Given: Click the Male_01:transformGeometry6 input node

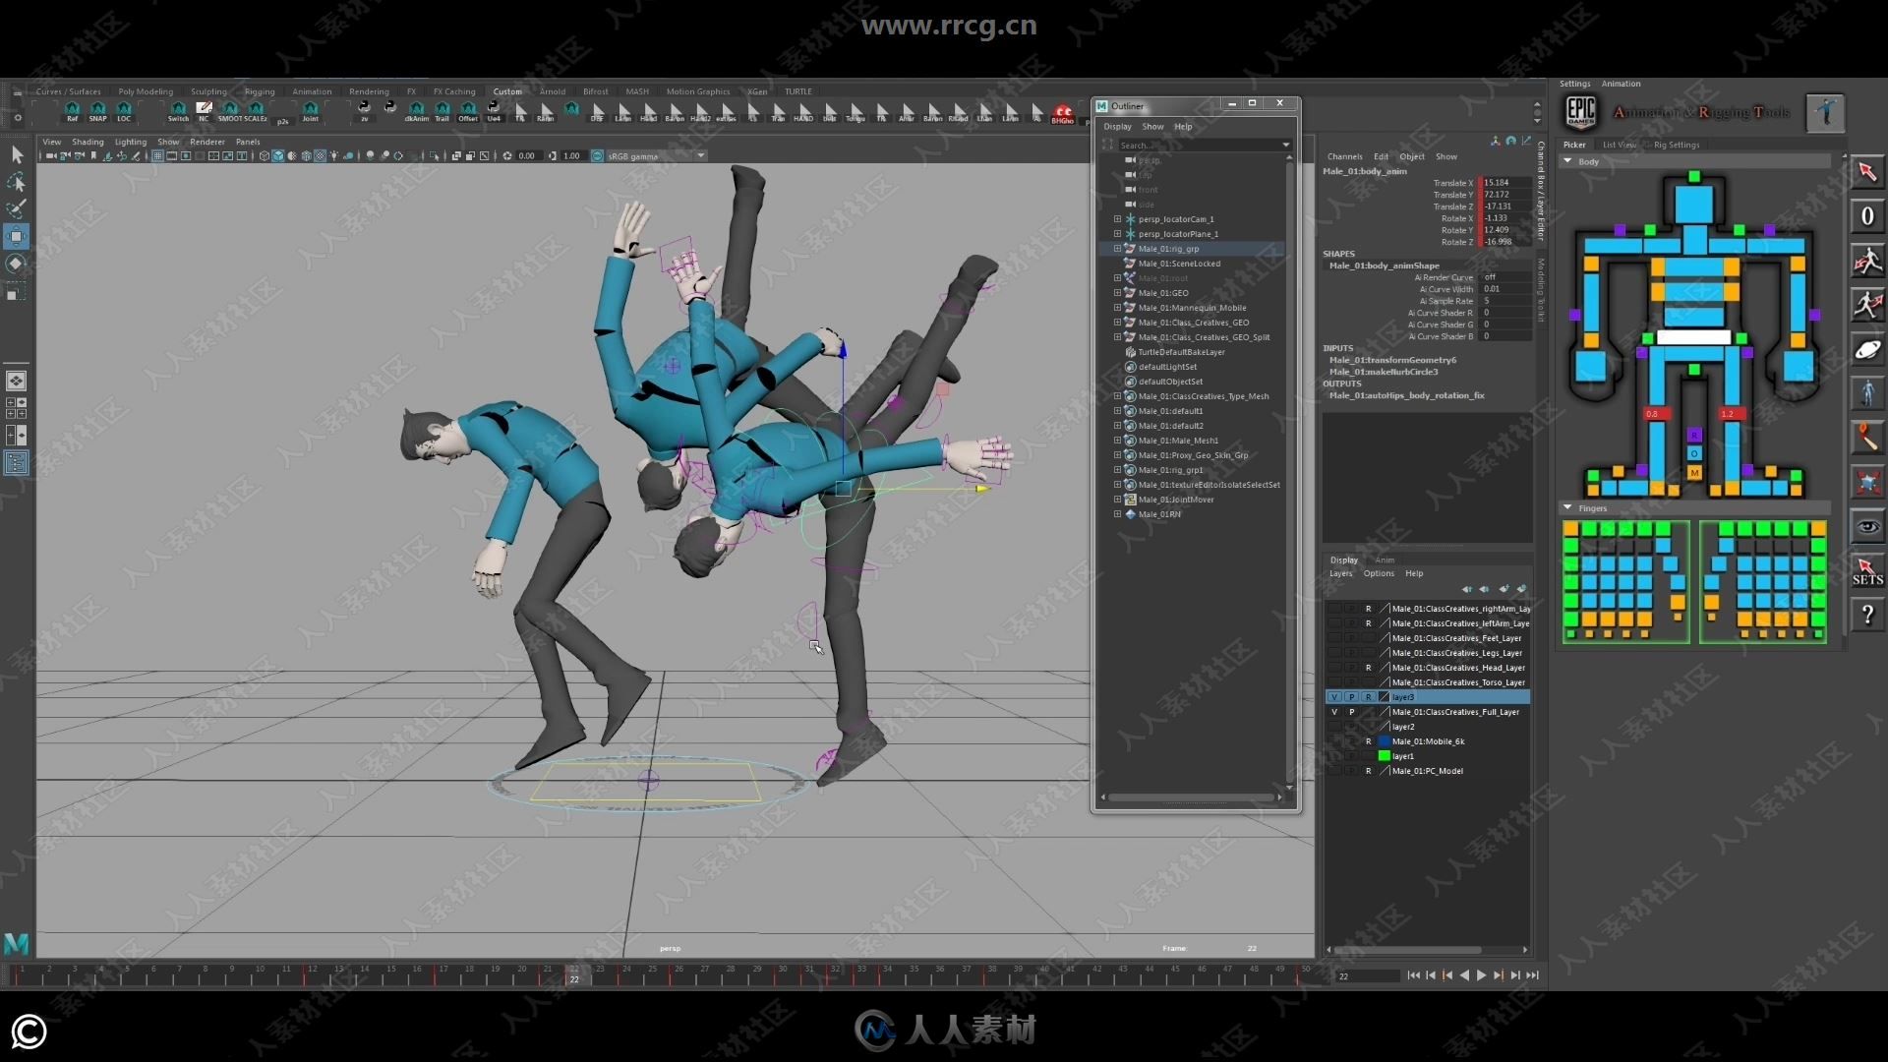Looking at the screenshot, I should click(1392, 360).
